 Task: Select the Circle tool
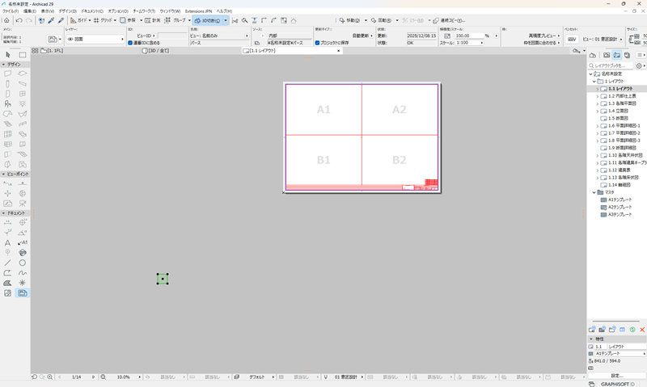click(x=23, y=263)
